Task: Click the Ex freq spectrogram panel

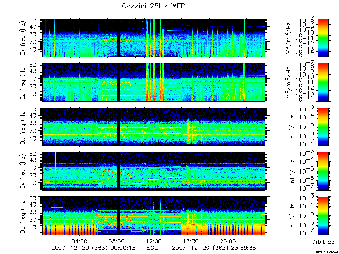Action: click(x=154, y=38)
